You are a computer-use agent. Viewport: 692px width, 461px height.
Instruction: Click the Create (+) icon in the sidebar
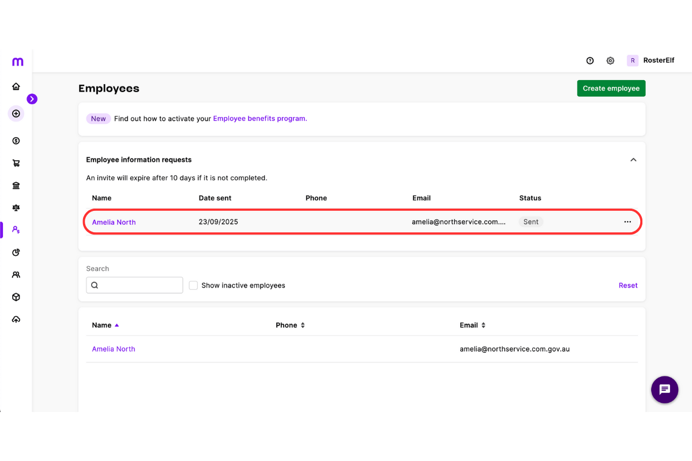coord(16,114)
